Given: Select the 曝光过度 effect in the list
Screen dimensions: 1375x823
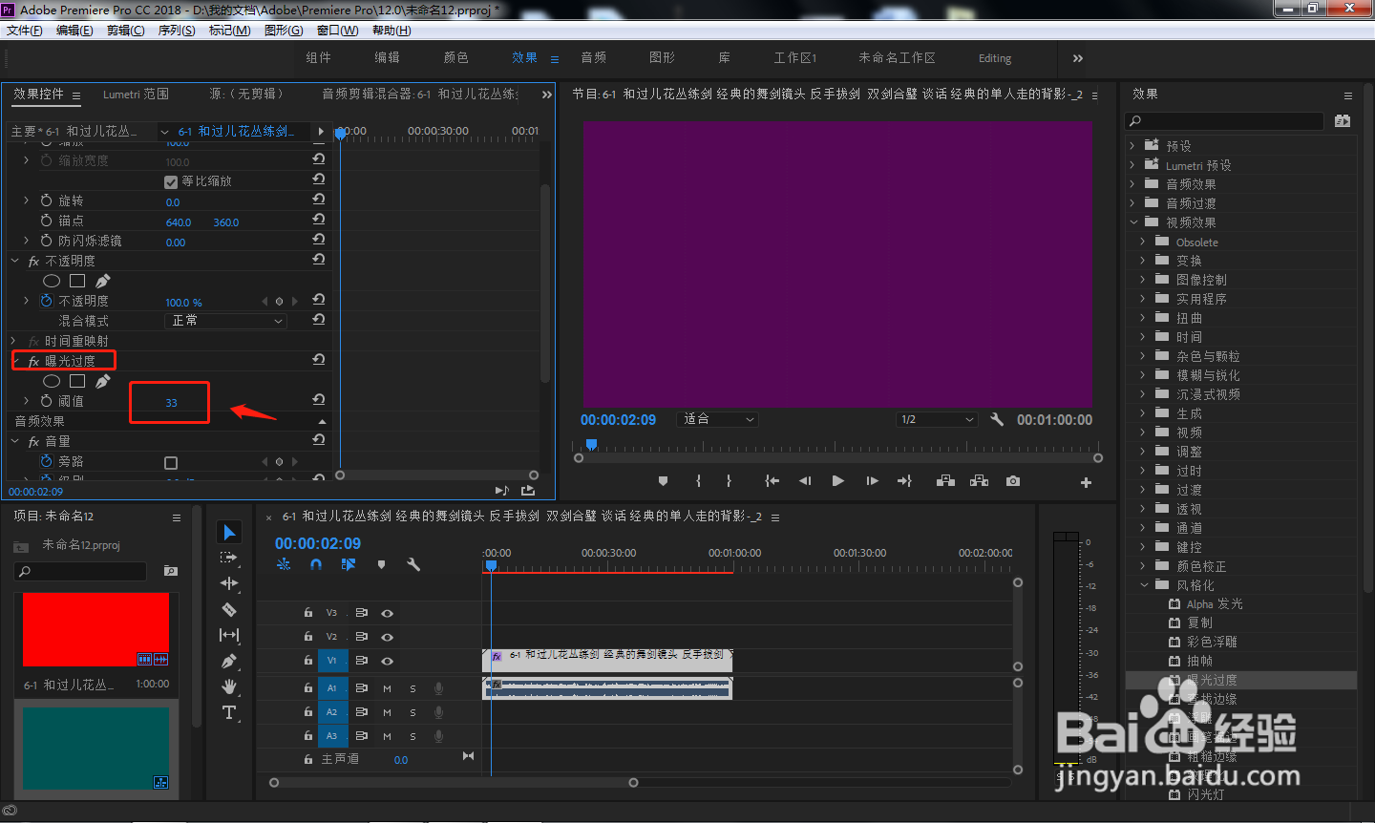Looking at the screenshot, I should [x=1212, y=680].
